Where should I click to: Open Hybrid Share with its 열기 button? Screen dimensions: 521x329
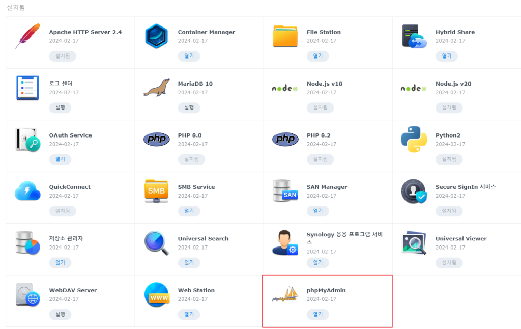click(x=447, y=56)
